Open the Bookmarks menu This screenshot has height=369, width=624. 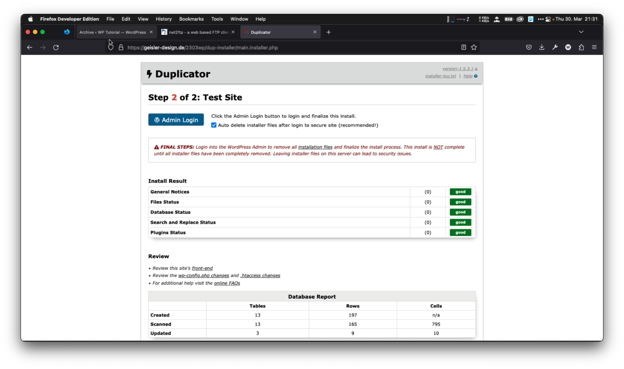(192, 19)
